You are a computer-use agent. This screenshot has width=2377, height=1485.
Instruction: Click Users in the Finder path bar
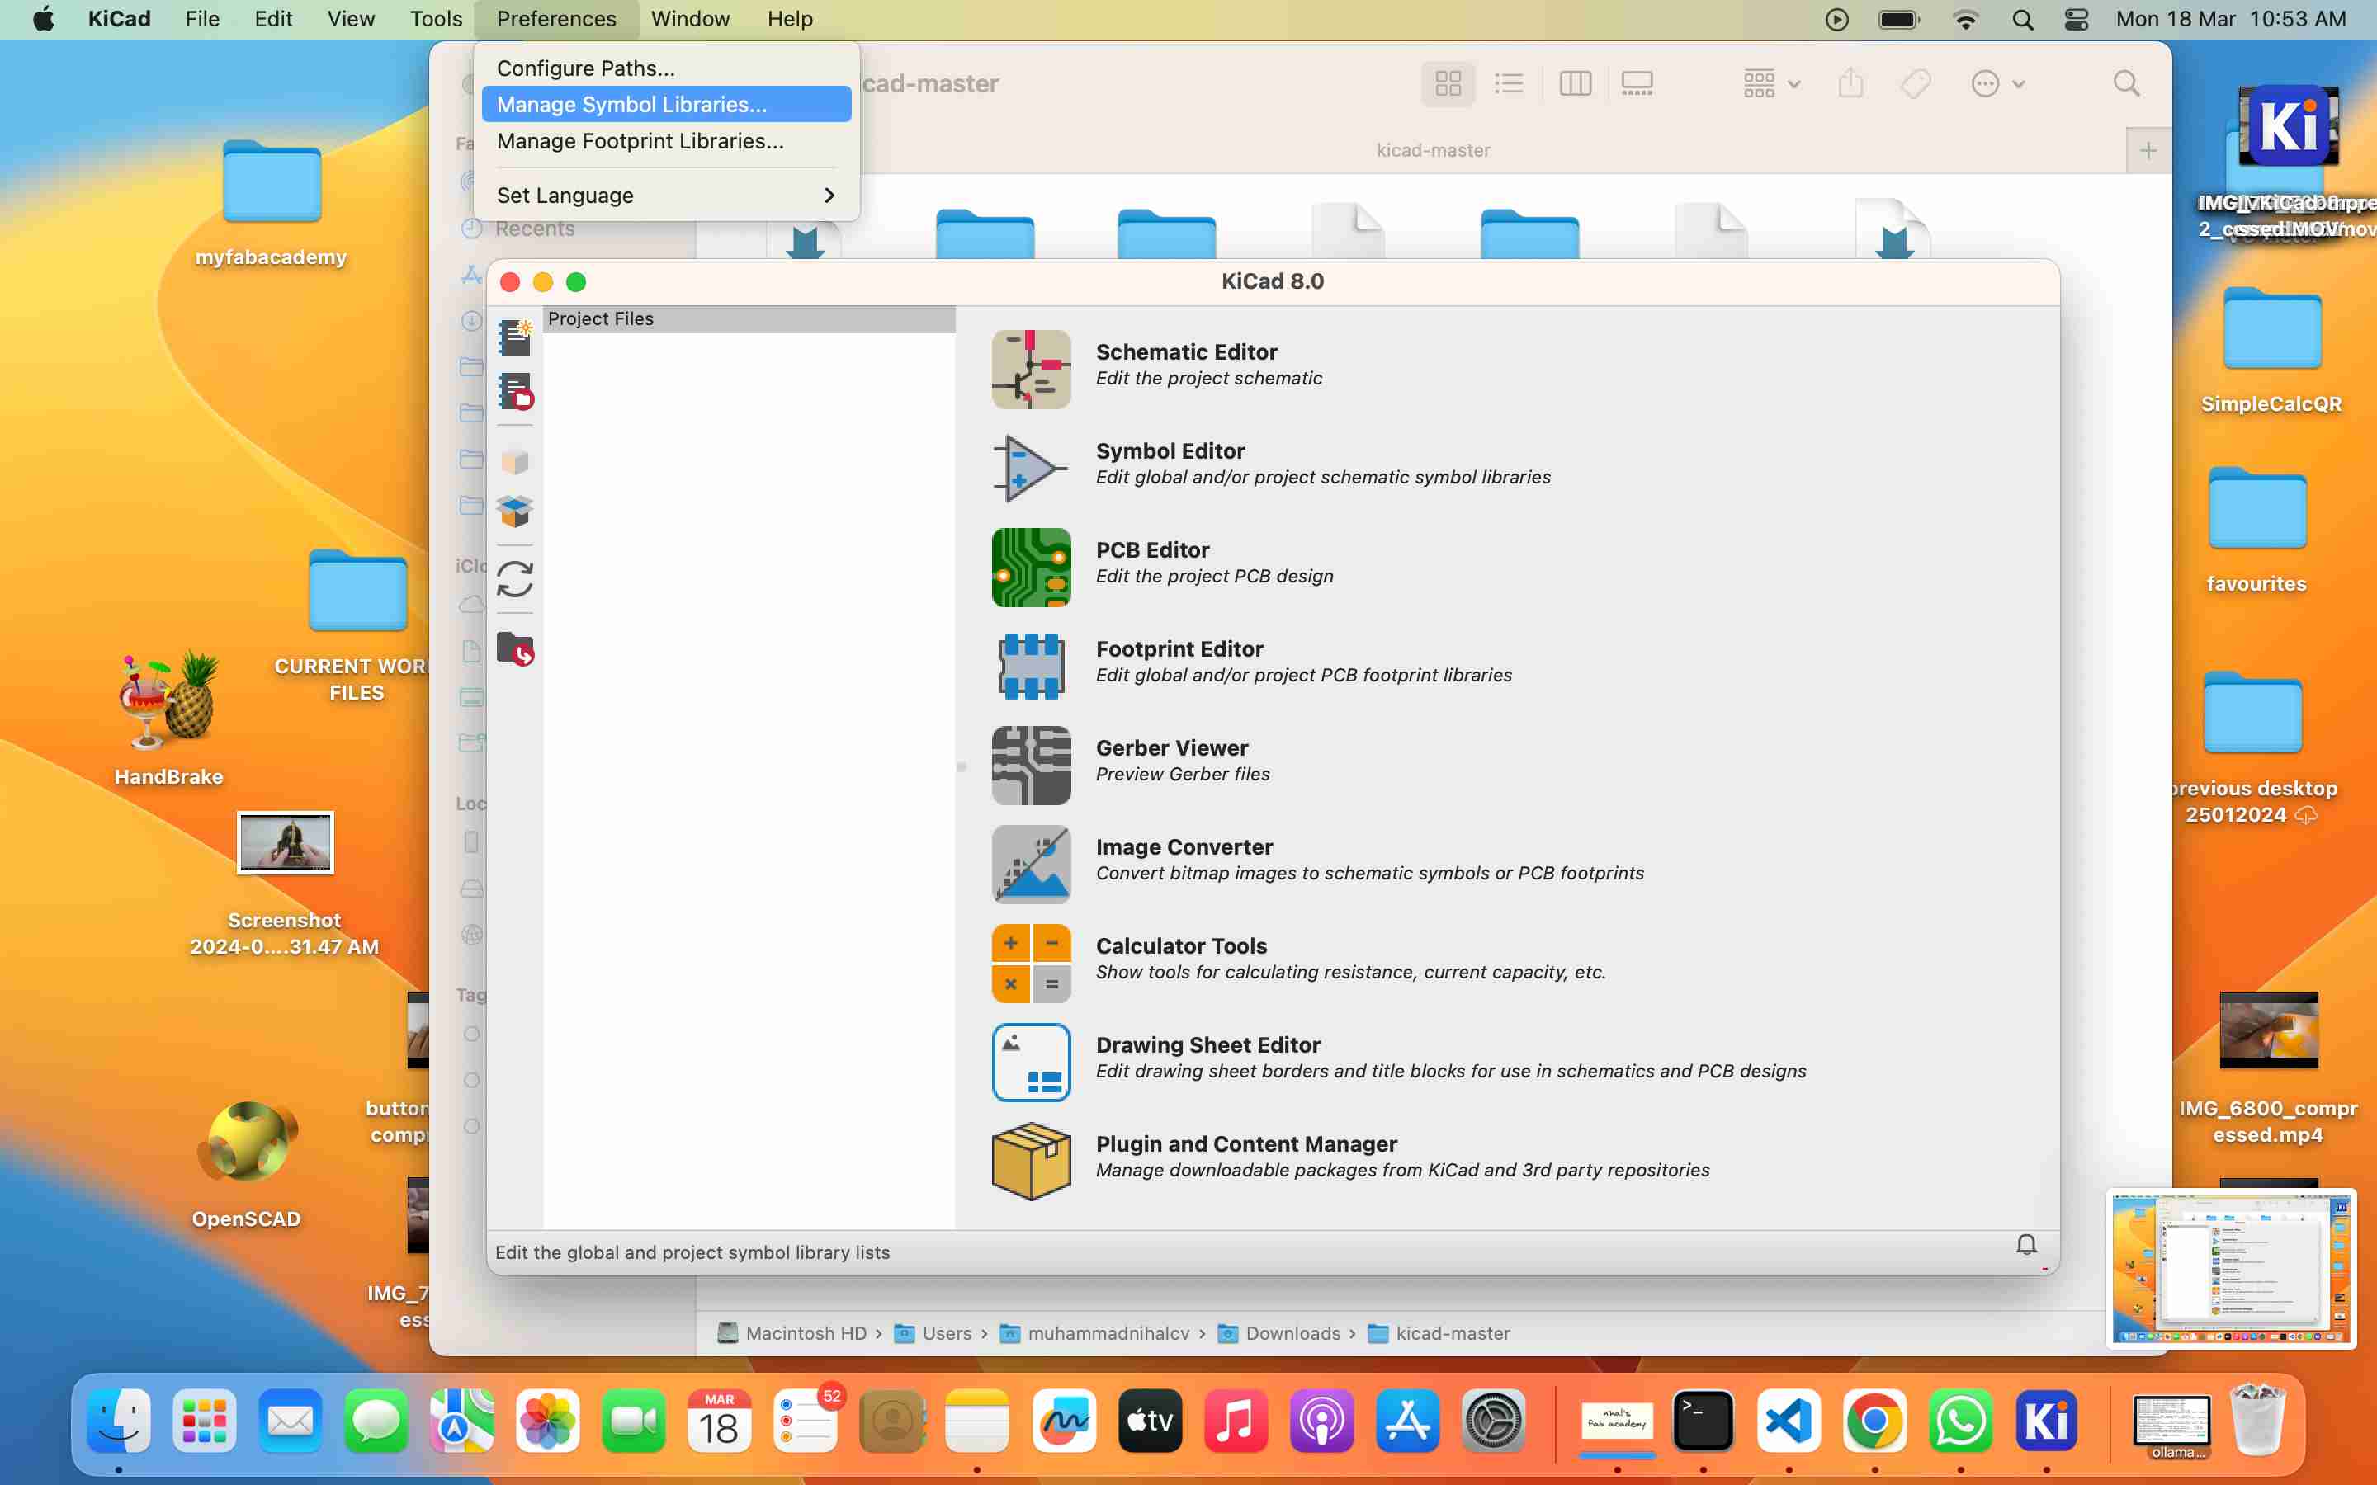pos(933,1332)
